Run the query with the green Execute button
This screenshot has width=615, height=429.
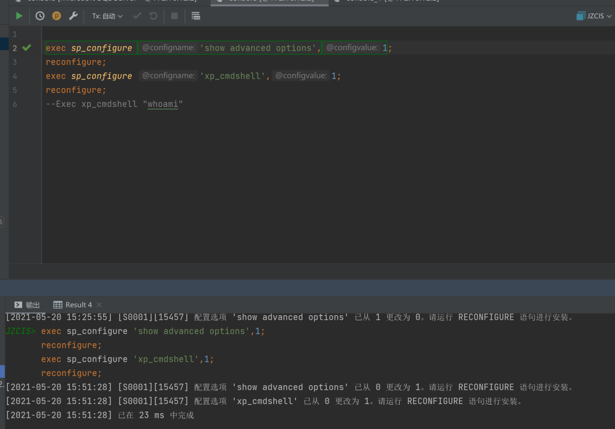click(x=19, y=16)
